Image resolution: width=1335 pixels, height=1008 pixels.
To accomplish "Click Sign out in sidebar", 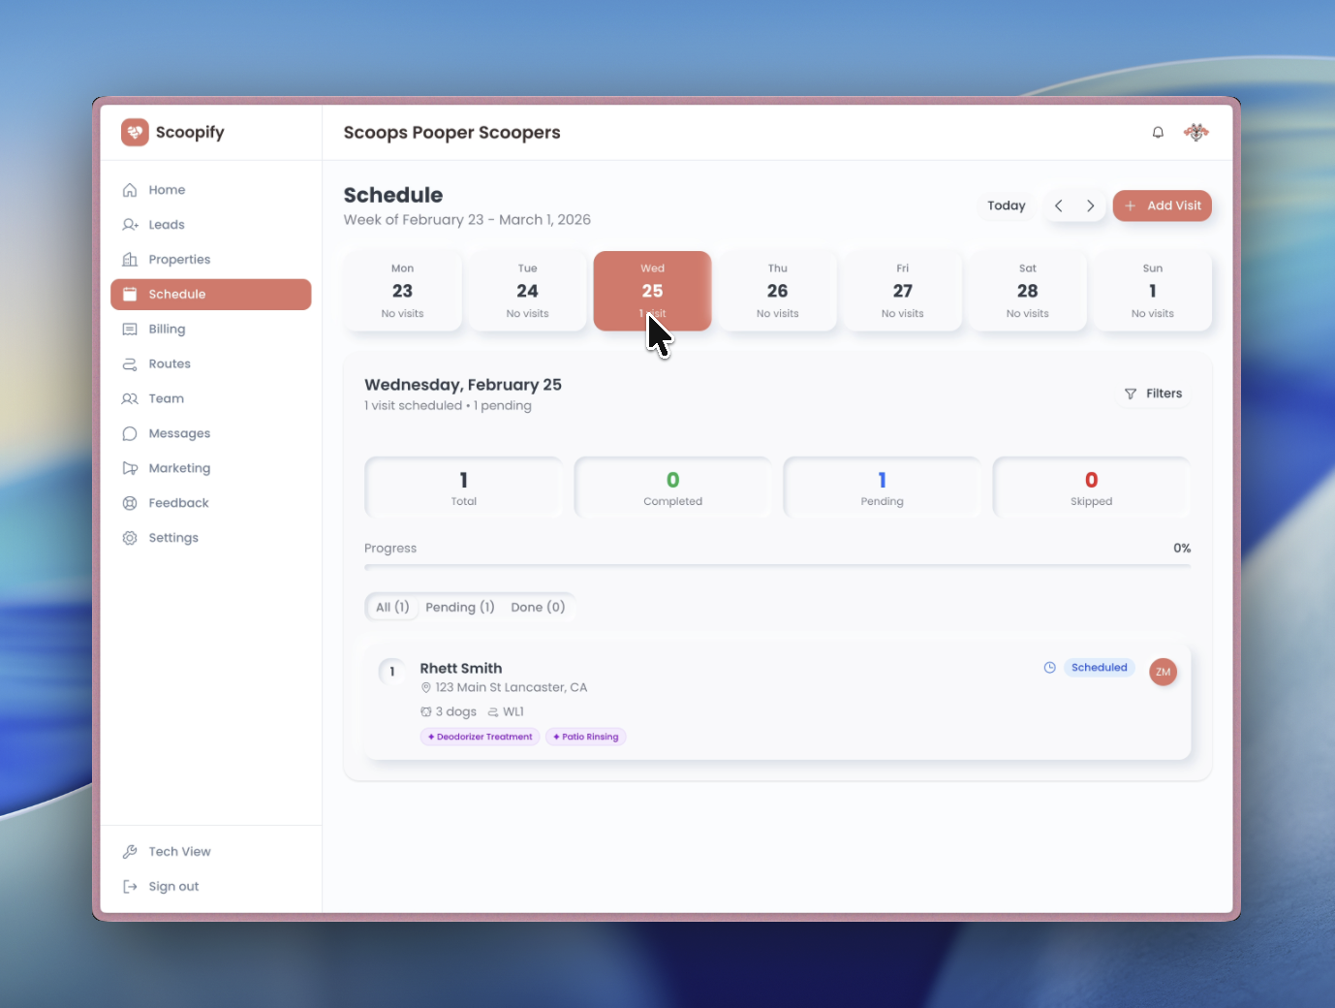I will tap(173, 887).
